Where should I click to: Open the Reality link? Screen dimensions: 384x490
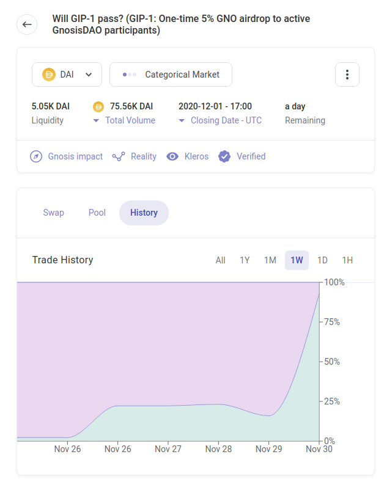(x=144, y=156)
